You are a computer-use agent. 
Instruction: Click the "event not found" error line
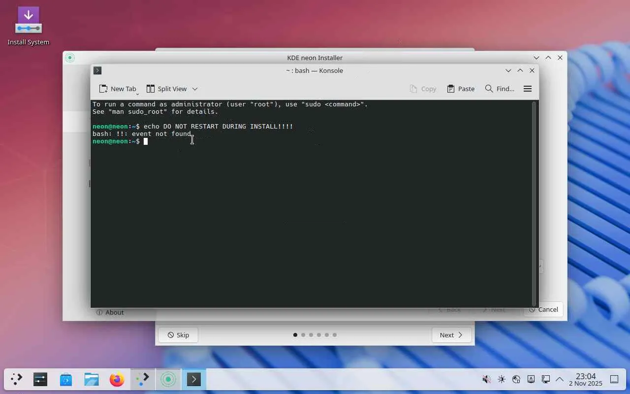point(142,134)
